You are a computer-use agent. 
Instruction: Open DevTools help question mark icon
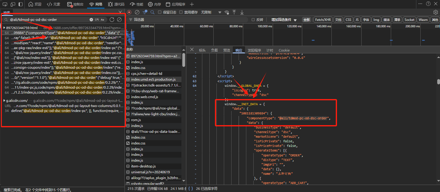click(x=428, y=4)
